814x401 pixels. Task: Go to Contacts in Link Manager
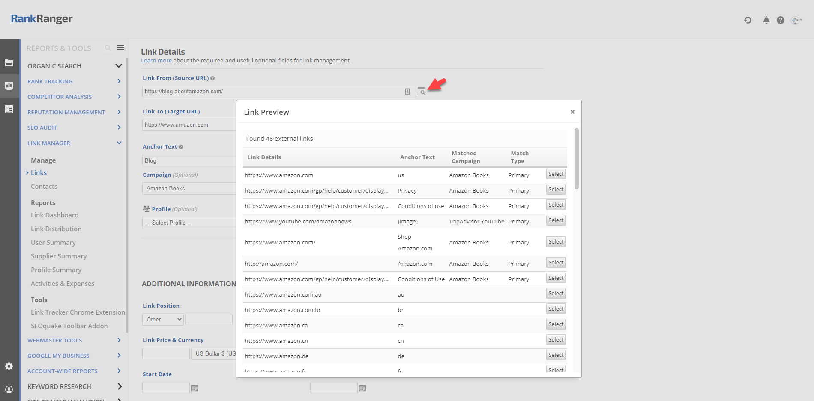pyautogui.click(x=44, y=187)
